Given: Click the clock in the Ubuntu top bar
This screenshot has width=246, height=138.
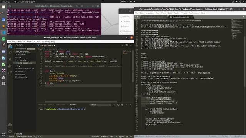Looking at the screenshot, I should point(126,2).
